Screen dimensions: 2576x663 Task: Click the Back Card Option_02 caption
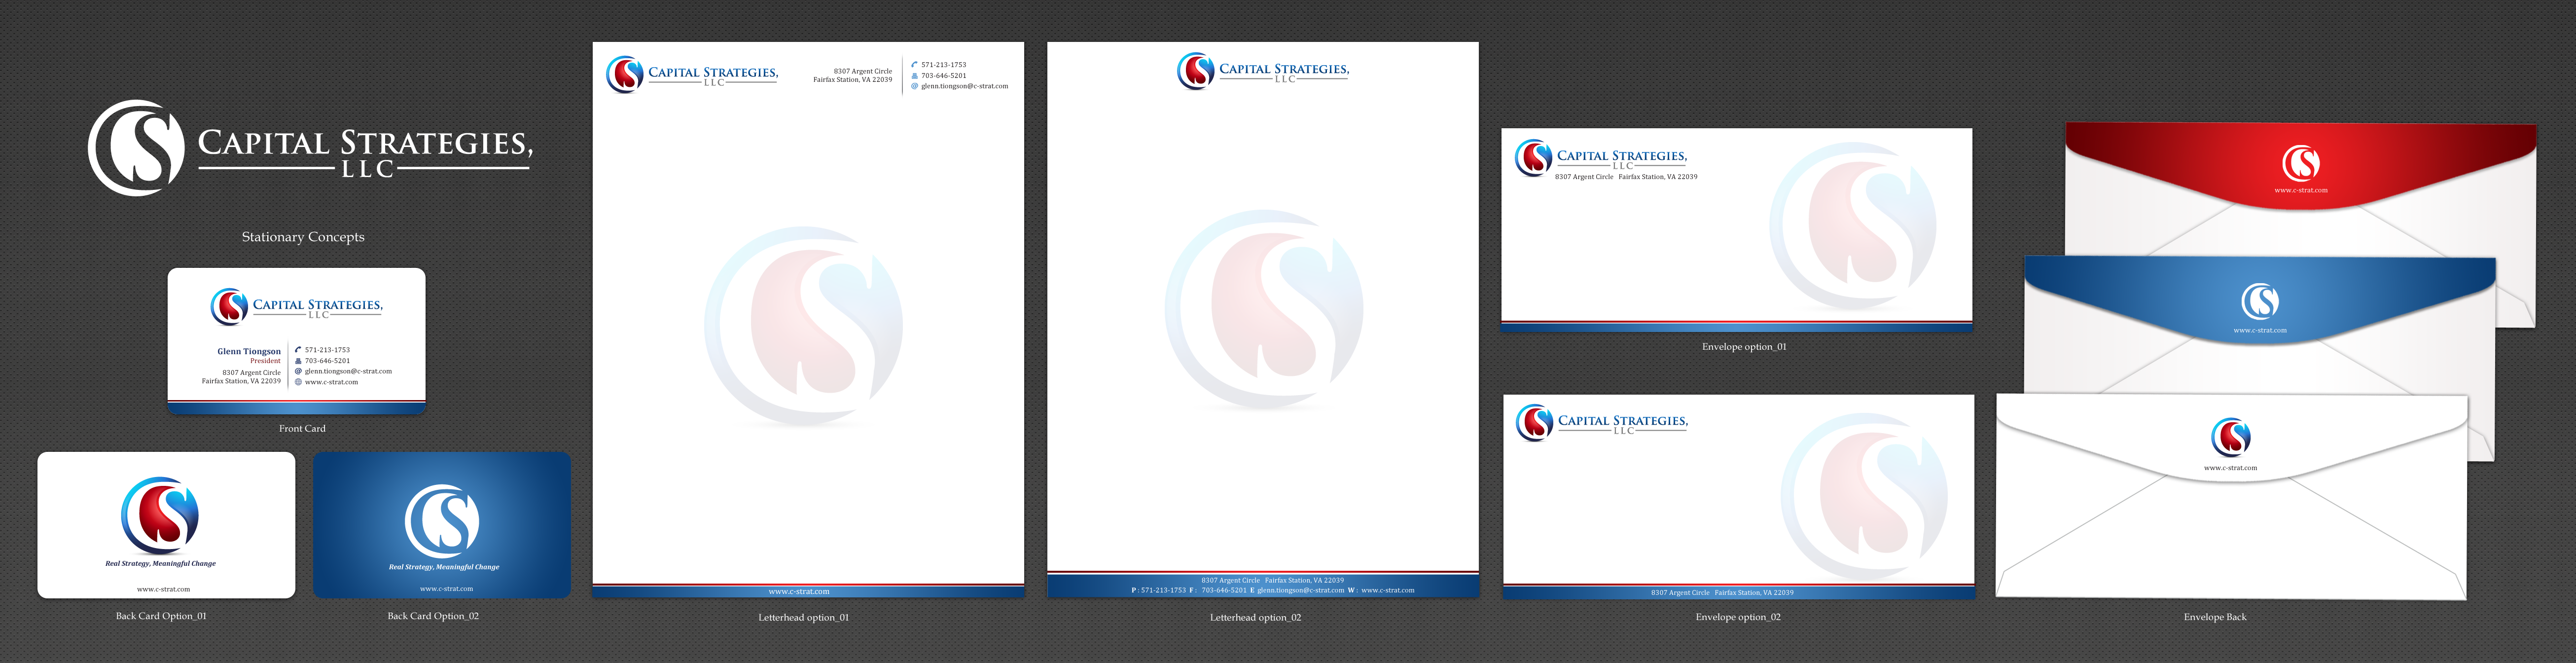coord(433,616)
